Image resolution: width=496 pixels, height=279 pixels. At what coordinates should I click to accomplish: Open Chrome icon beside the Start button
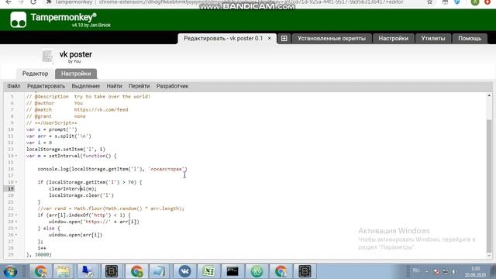tap(41, 271)
